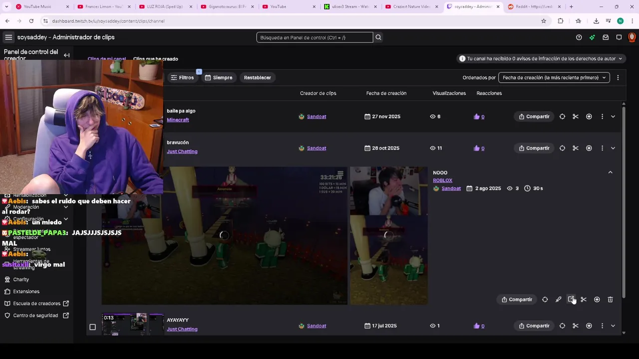The image size is (639, 359).
Task: Click the browser address bar URL
Action: tap(108, 21)
